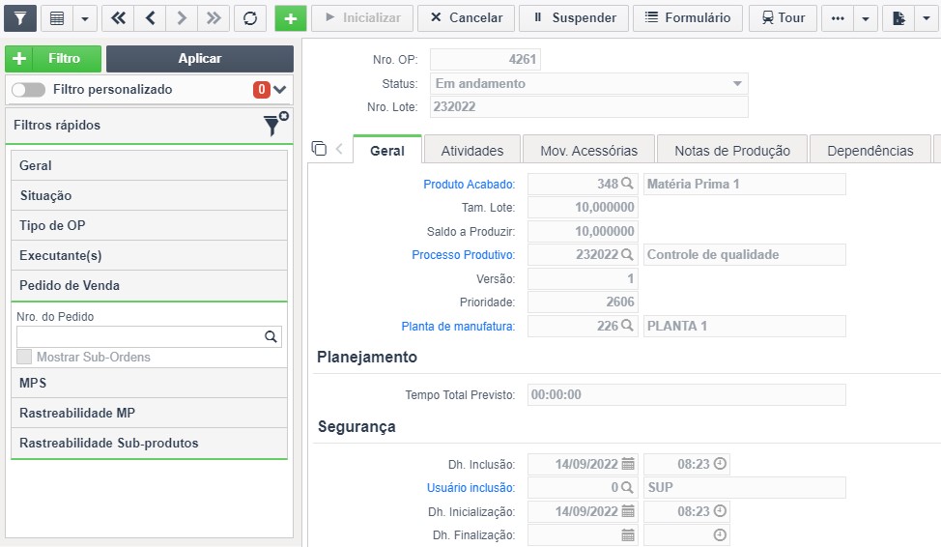Go to last record
This screenshot has height=547, width=941.
214,18
